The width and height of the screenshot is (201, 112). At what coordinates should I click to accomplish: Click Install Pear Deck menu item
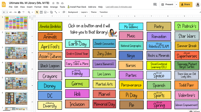[77, 7]
